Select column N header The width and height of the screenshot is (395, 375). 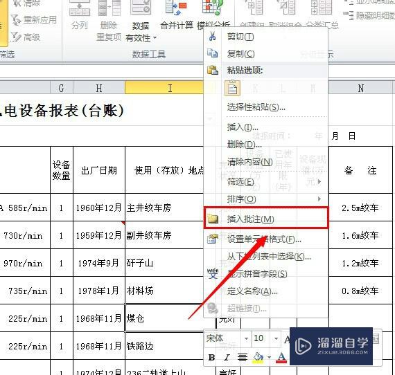point(360,89)
